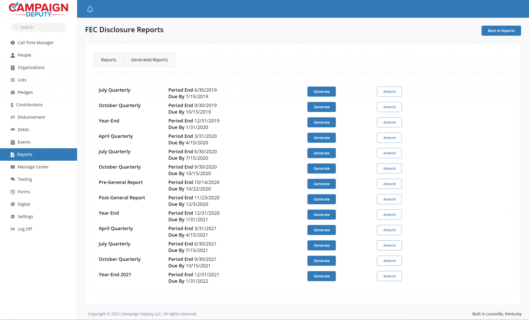
Task: Click the sidebar Search field
Action: point(39,27)
